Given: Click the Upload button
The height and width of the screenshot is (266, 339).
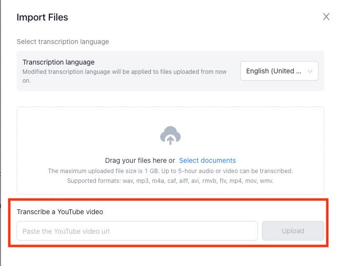Looking at the screenshot, I should 293,231.
